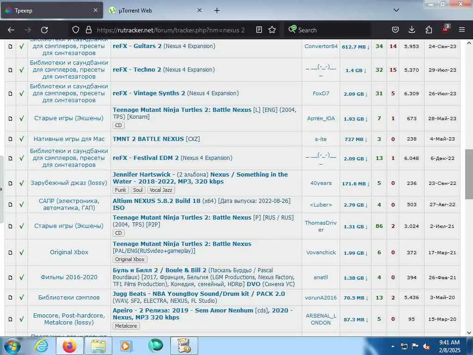Download the 171.6 MB torrent file
The width and height of the screenshot is (473, 355).
point(355,184)
